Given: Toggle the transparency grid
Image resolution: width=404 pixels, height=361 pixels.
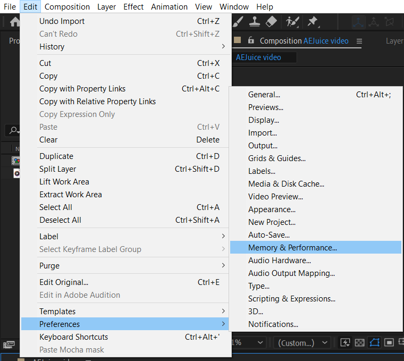Looking at the screenshot, I should tap(359, 343).
